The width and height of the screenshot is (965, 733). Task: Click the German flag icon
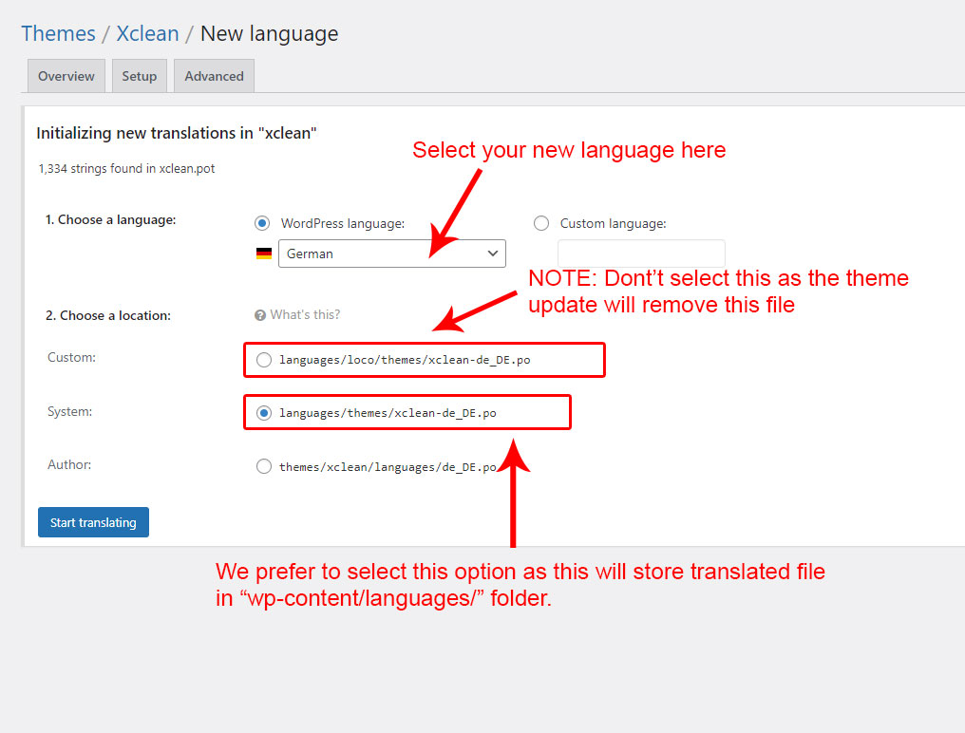[264, 254]
